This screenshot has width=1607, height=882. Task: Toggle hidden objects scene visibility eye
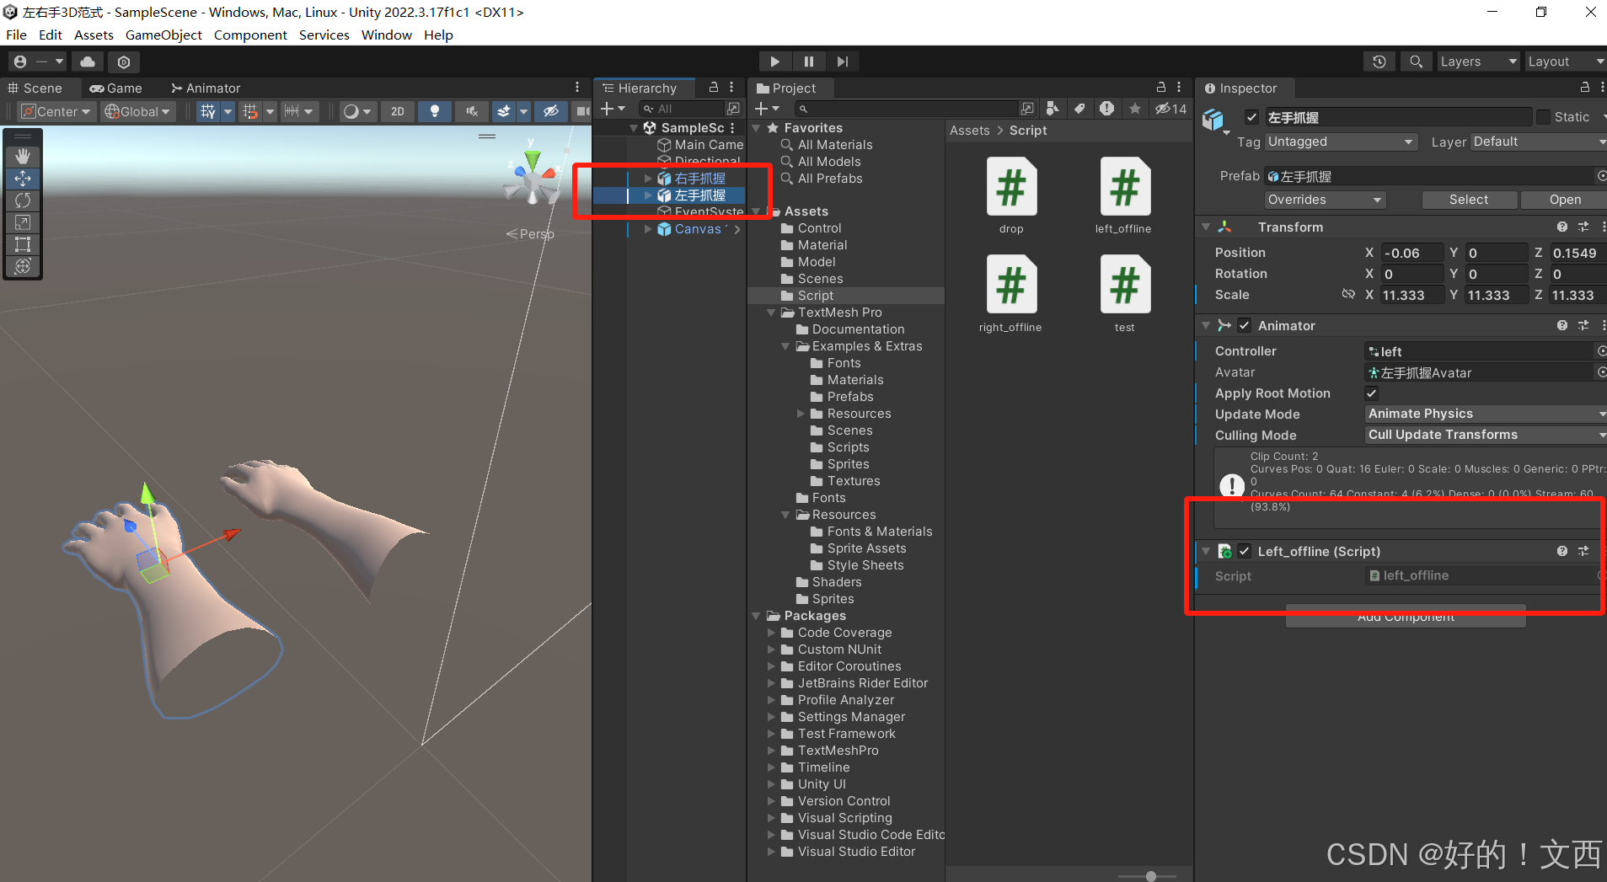(x=551, y=111)
